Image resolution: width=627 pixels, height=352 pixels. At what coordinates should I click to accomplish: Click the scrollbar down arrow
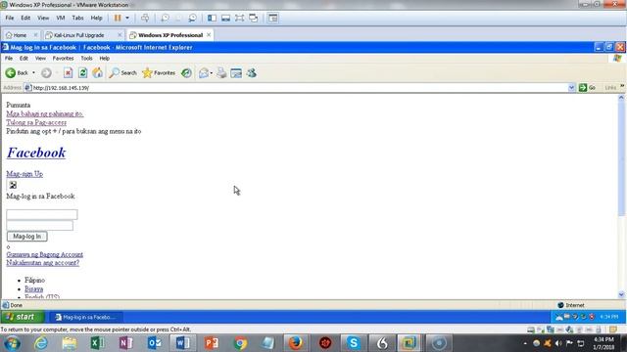click(621, 295)
